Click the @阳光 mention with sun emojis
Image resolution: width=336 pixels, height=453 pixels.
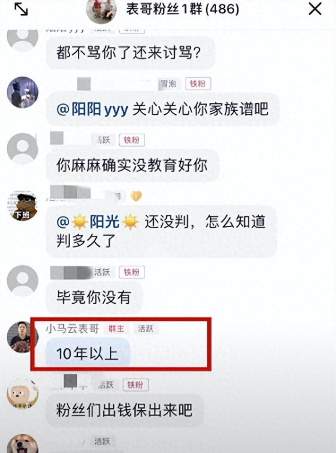pyautogui.click(x=98, y=222)
